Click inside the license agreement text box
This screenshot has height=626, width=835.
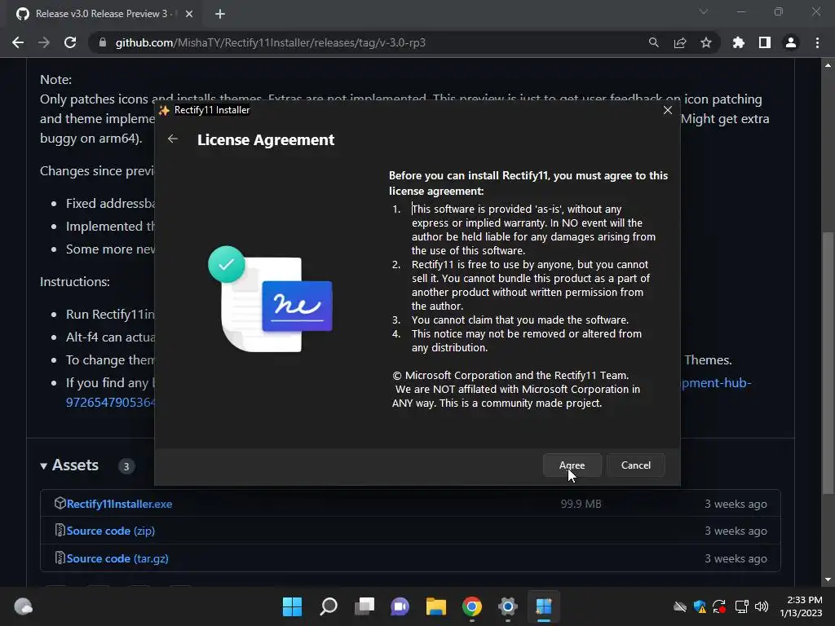coord(528,306)
